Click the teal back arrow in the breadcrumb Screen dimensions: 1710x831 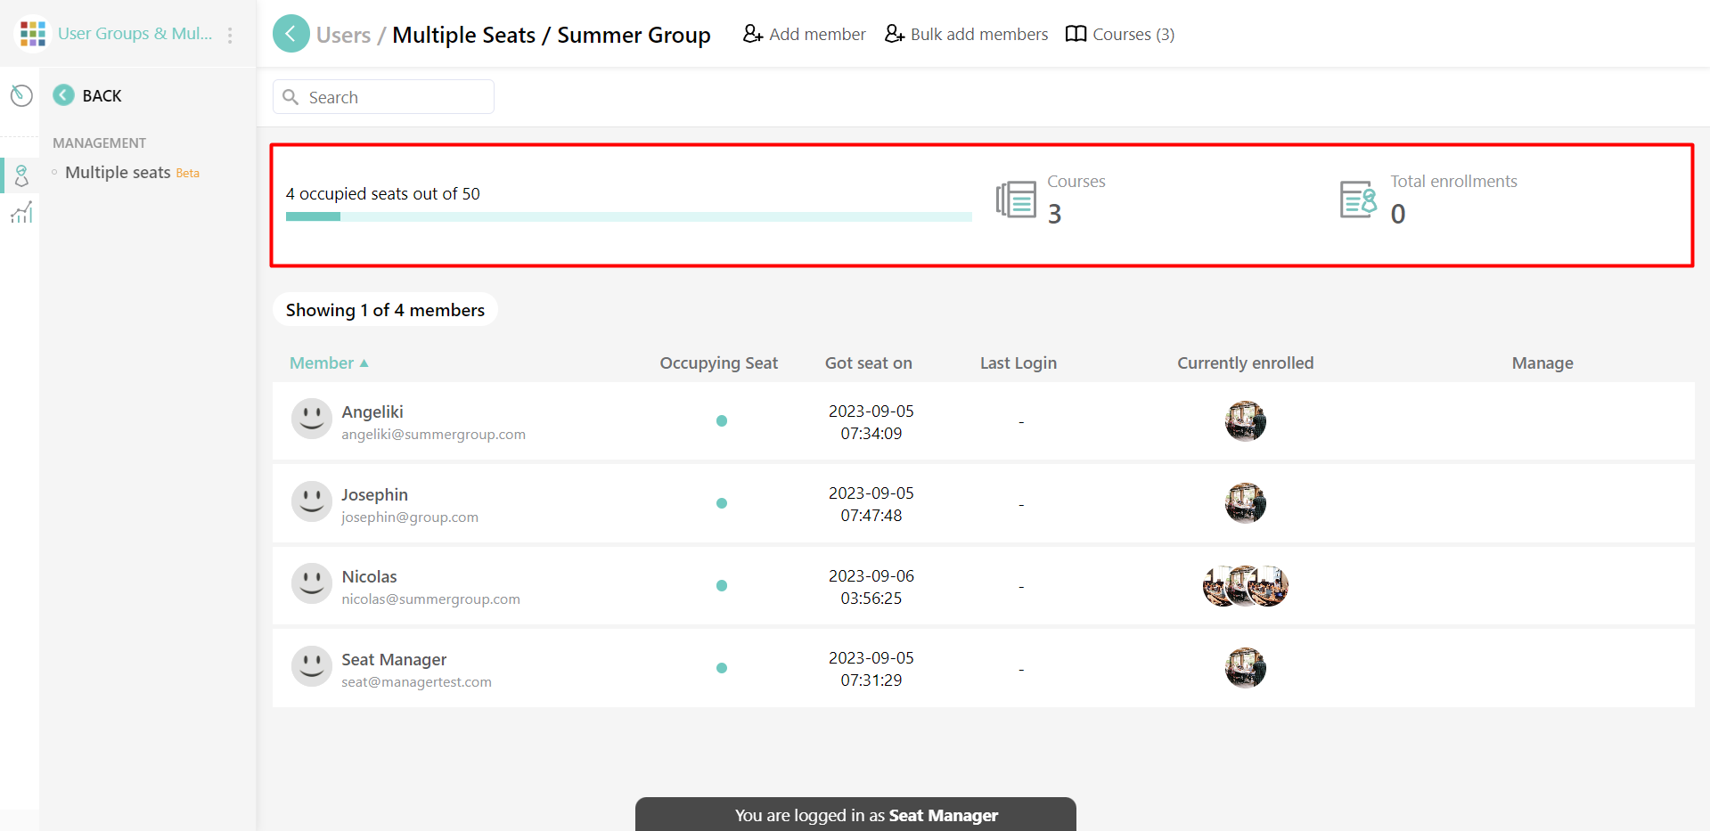point(290,33)
